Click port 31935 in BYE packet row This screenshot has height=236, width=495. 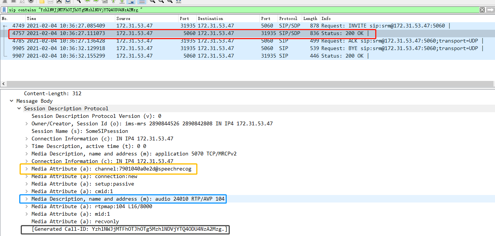188,48
